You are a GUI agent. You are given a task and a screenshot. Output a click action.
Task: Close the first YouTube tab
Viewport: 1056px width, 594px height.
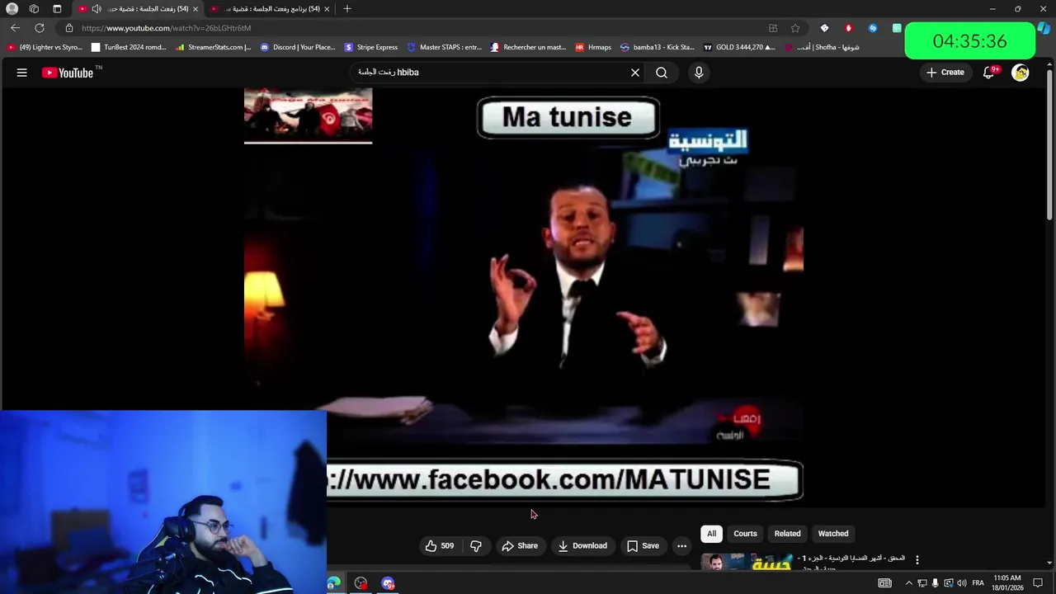(196, 9)
